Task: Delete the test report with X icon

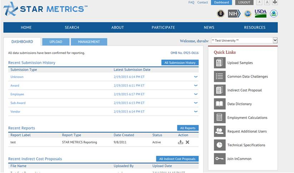Action: [187, 142]
